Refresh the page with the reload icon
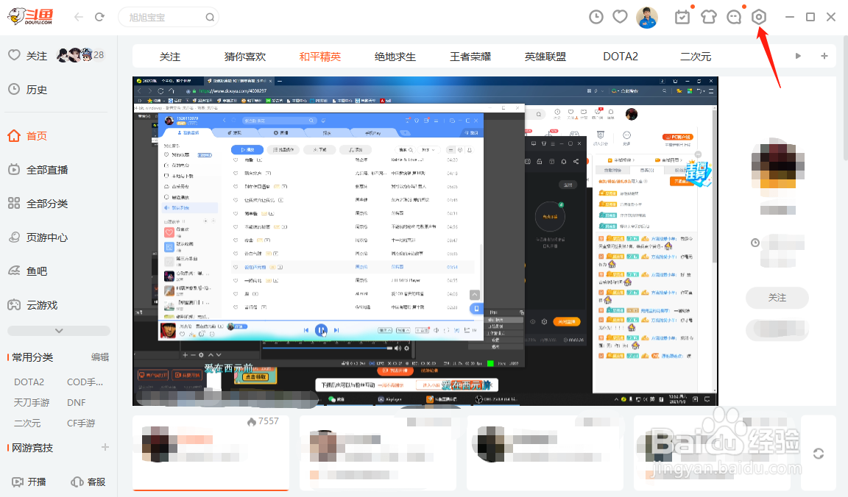This screenshot has width=848, height=497. click(99, 17)
